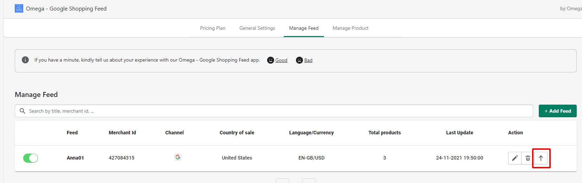Select the Manage Feed tab
The height and width of the screenshot is (183, 582).
[304, 28]
